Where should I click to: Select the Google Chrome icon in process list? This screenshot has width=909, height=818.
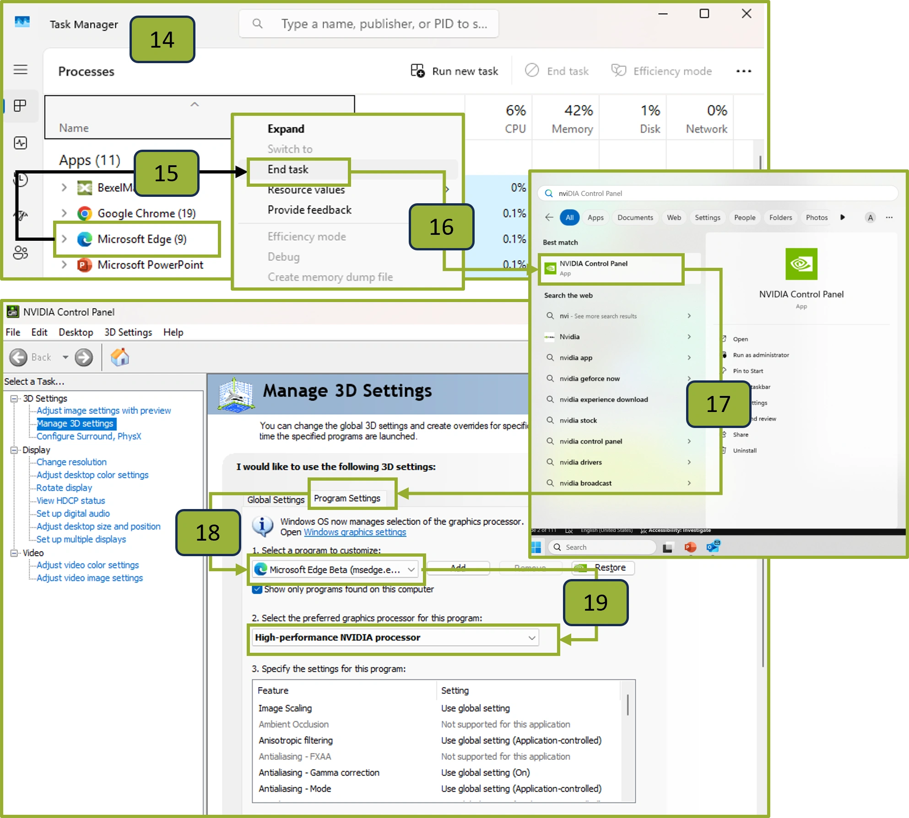84,213
